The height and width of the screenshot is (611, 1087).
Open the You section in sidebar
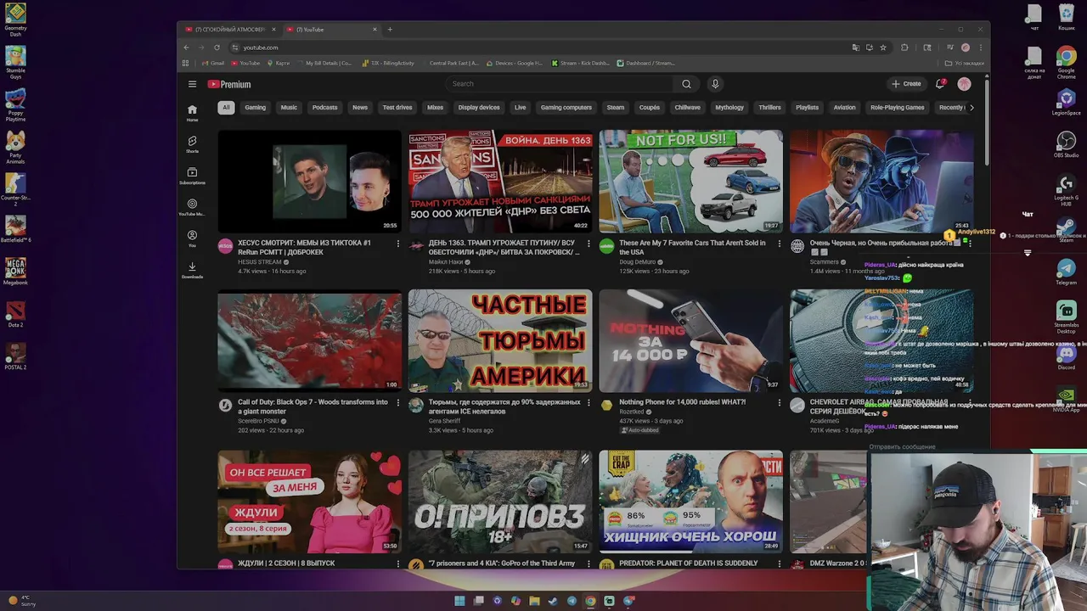(x=192, y=238)
